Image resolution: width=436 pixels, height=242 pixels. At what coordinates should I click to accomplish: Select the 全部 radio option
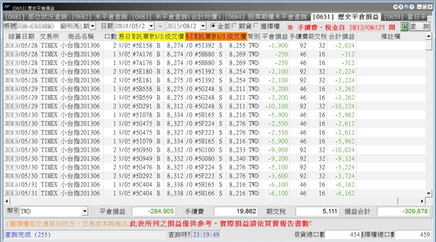(213, 26)
